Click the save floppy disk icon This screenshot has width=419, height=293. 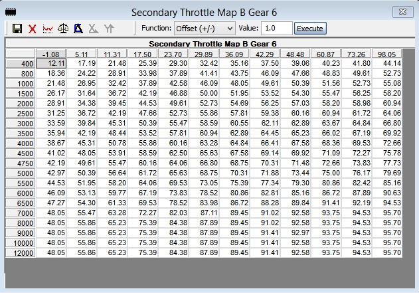[x=17, y=29]
